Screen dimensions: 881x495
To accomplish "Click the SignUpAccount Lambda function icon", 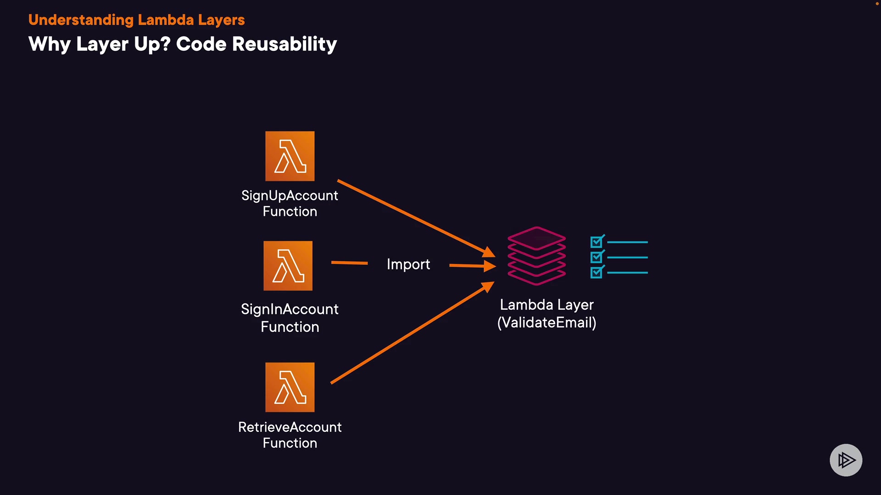I will point(290,156).
